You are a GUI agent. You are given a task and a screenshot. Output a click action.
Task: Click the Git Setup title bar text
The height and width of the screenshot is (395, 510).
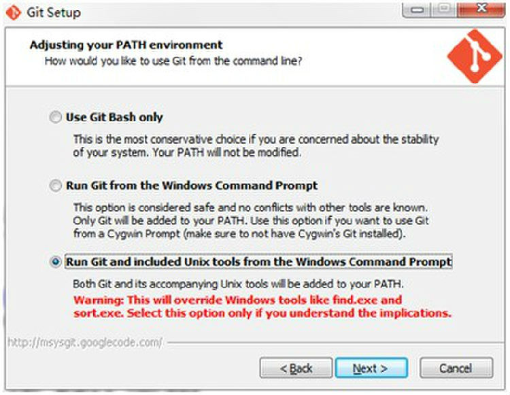click(x=54, y=13)
